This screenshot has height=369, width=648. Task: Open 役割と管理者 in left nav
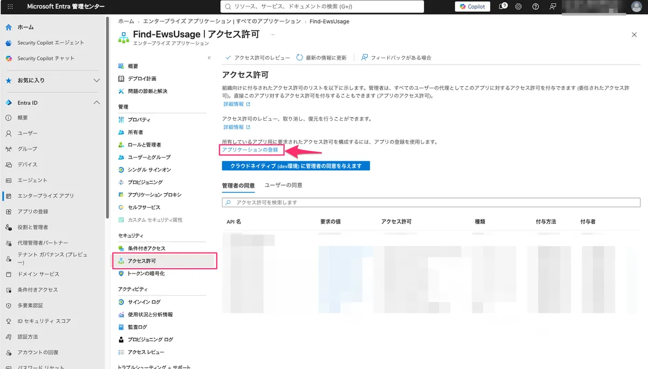pos(32,227)
